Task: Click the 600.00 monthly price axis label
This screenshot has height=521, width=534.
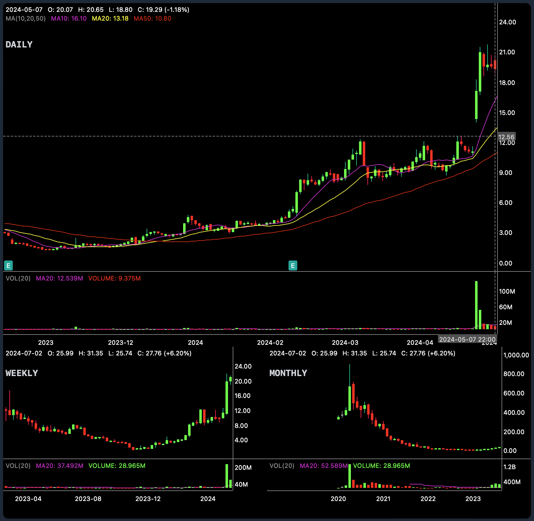Action: pyautogui.click(x=514, y=393)
